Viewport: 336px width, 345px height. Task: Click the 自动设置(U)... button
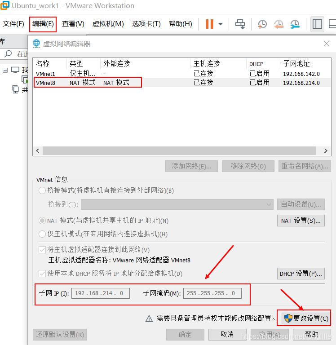301,204
